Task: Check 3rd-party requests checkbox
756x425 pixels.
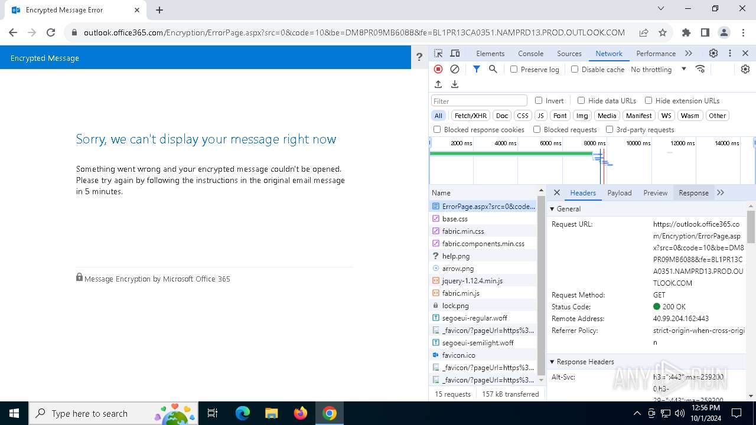Action: (610, 129)
